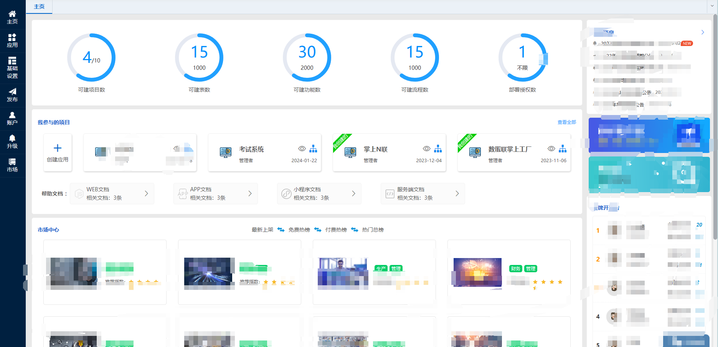The image size is (718, 347).
Task: Expand the 小程序文档 chevron arrow
Action: [x=353, y=194]
